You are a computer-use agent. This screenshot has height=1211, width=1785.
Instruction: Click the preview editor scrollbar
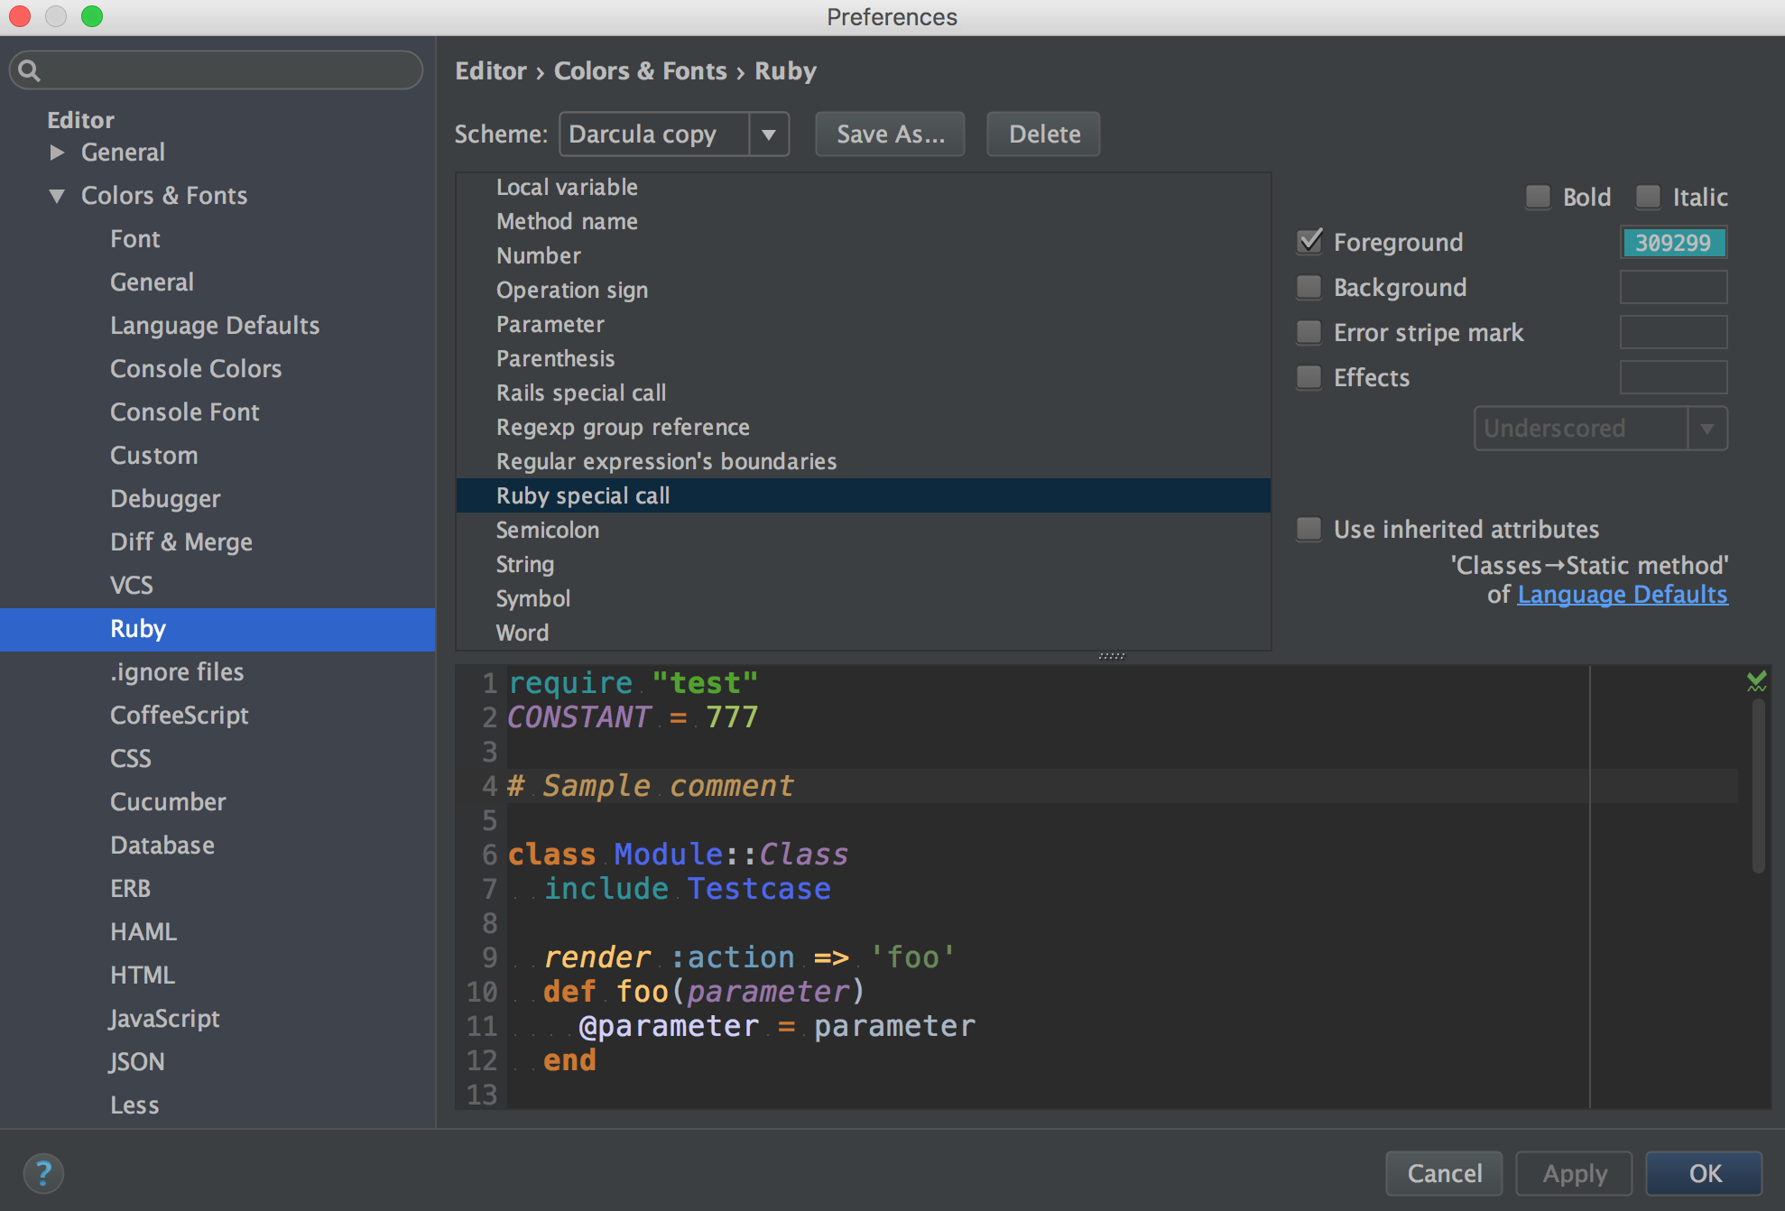click(x=1758, y=785)
